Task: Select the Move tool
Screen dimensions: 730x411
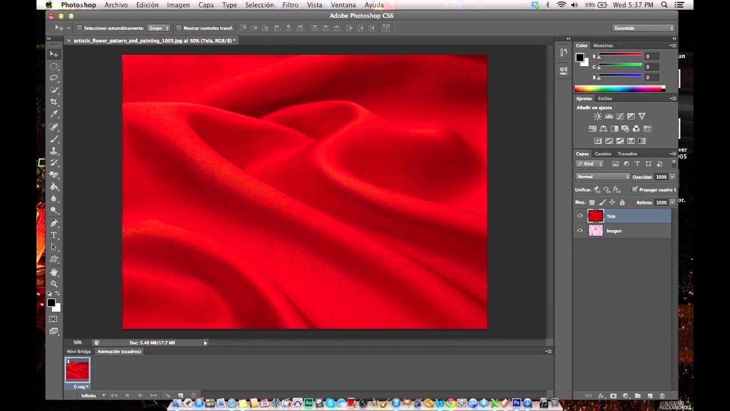Action: [54, 54]
